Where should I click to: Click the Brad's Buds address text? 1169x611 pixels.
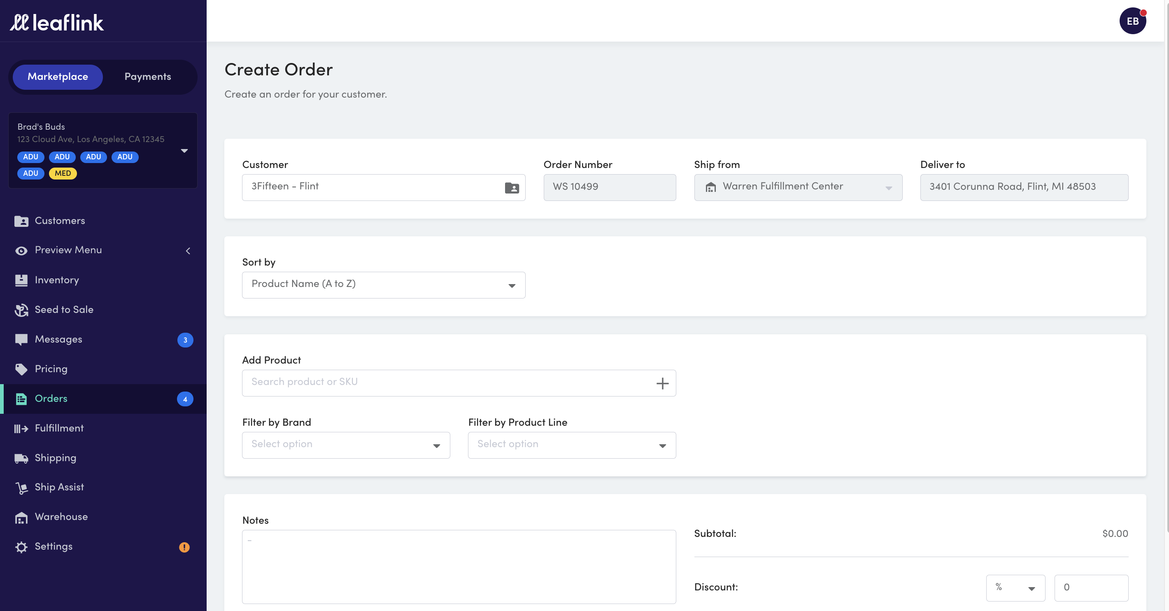(x=91, y=139)
